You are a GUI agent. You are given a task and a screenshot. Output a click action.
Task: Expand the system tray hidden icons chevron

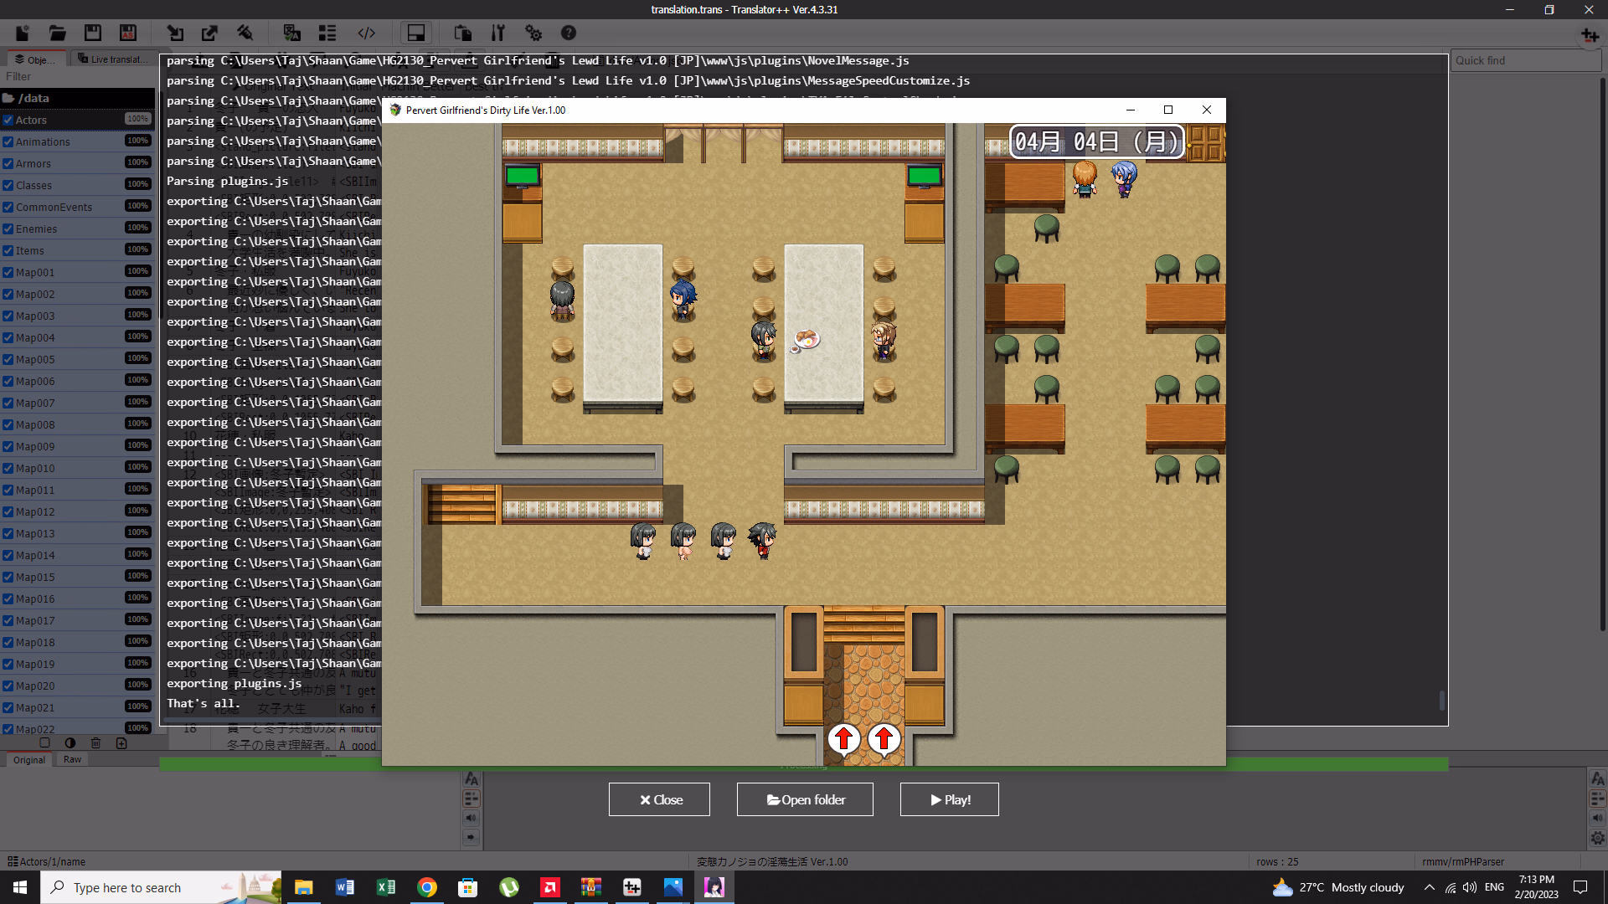click(x=1429, y=887)
